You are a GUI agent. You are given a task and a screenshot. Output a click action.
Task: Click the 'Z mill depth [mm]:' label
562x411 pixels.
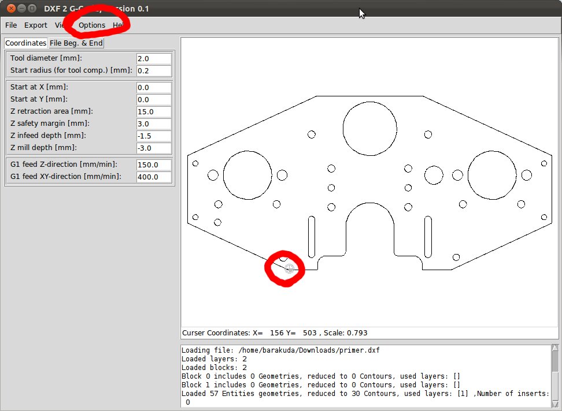pyautogui.click(x=43, y=147)
